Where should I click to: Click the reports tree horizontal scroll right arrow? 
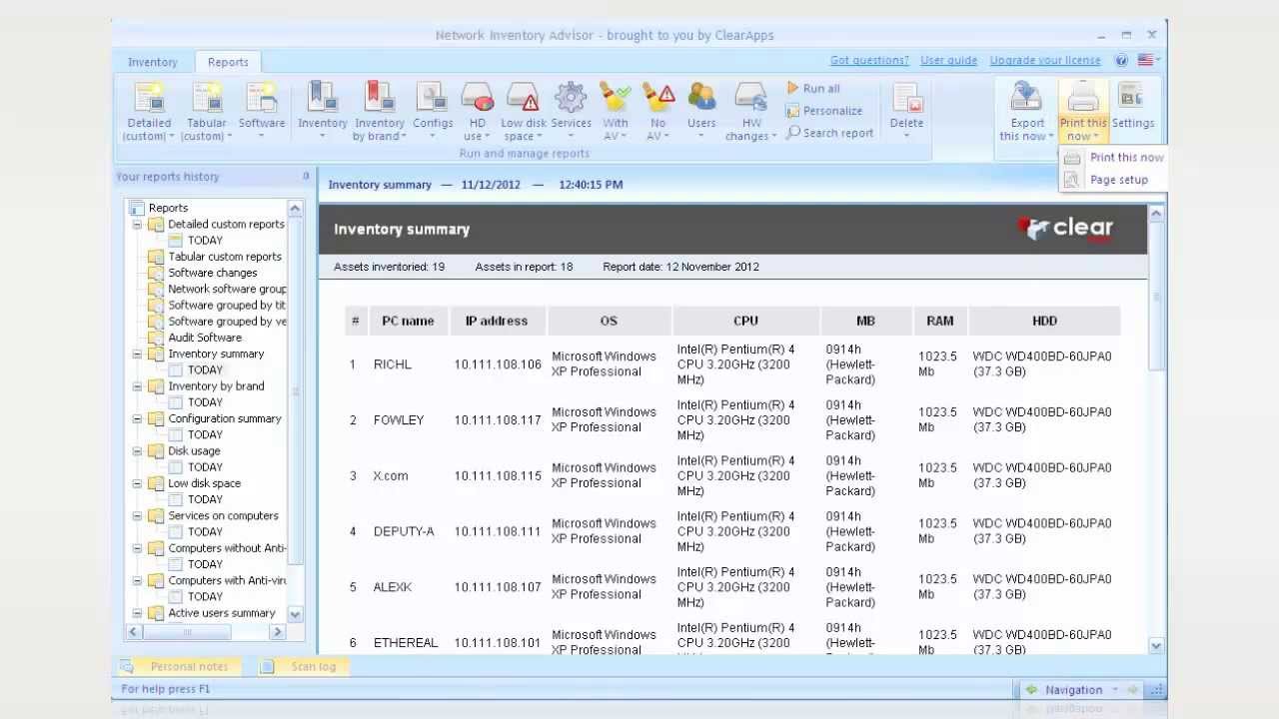click(x=278, y=633)
